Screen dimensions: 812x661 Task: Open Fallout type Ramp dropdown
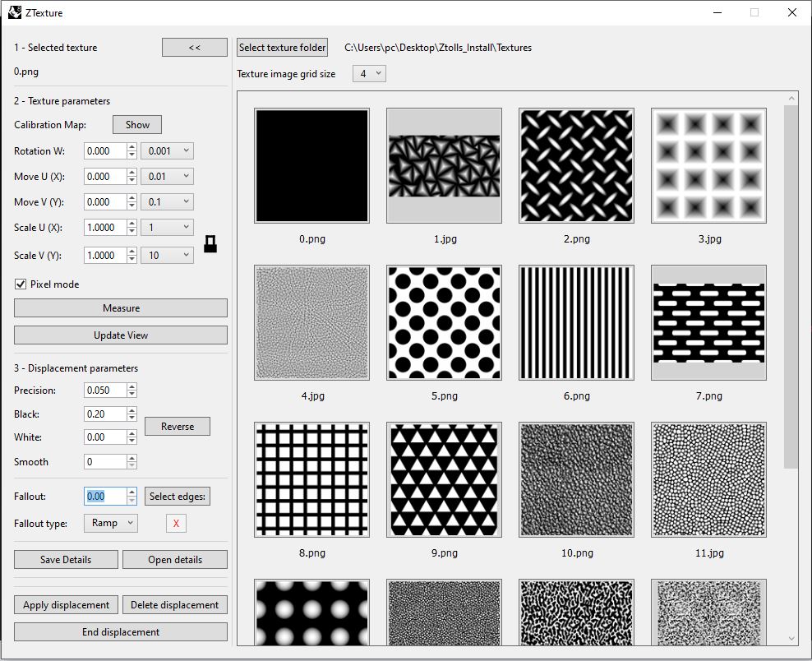coord(111,523)
